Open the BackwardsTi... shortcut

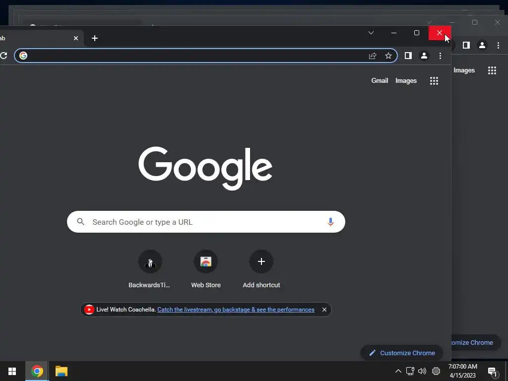click(x=150, y=268)
